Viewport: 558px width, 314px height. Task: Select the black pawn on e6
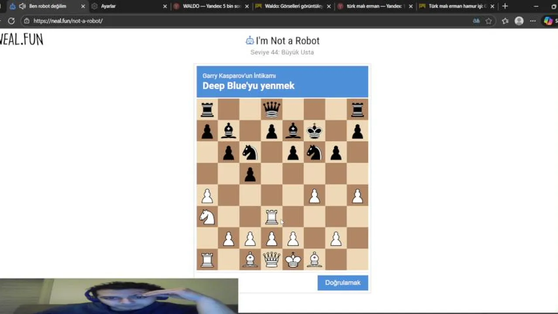click(x=293, y=152)
